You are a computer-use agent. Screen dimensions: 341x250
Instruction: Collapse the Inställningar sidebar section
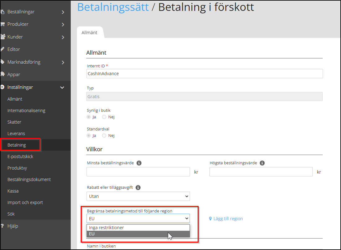(x=62, y=88)
